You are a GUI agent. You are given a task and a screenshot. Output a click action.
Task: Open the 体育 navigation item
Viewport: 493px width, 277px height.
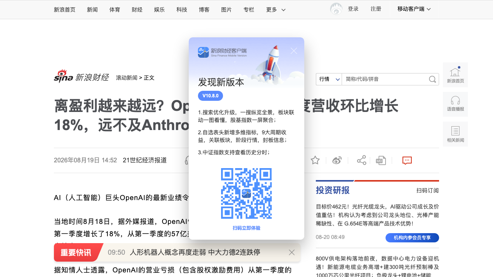pos(115,10)
